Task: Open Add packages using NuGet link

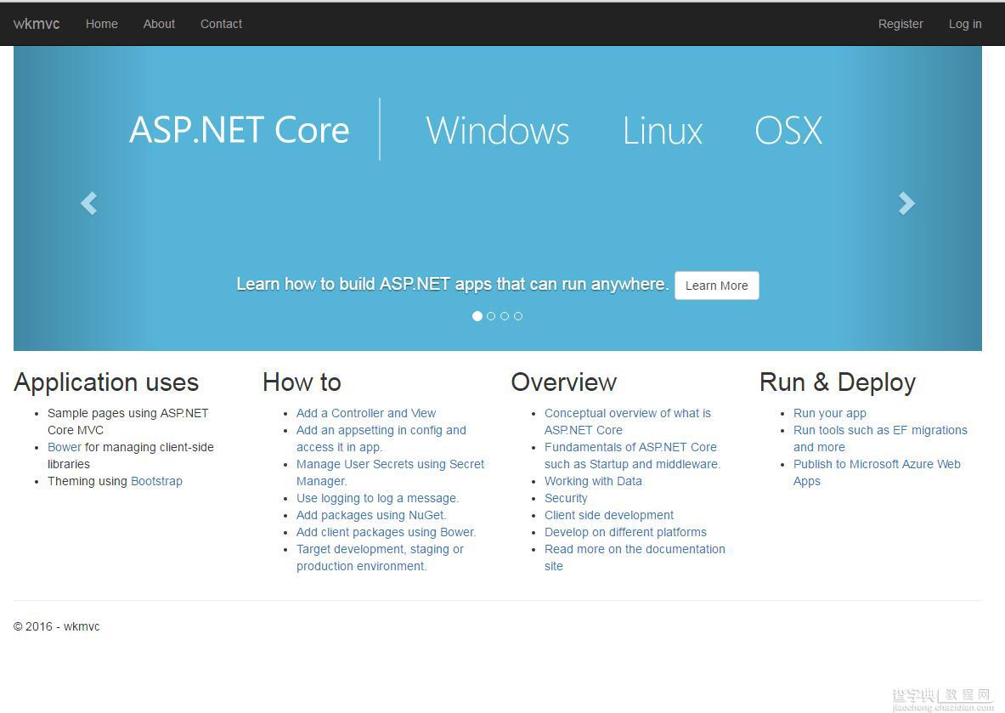Action: 371,515
